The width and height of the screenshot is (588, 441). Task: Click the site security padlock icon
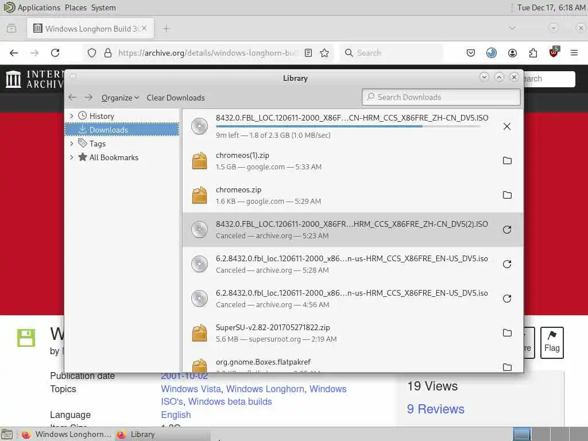coord(107,53)
